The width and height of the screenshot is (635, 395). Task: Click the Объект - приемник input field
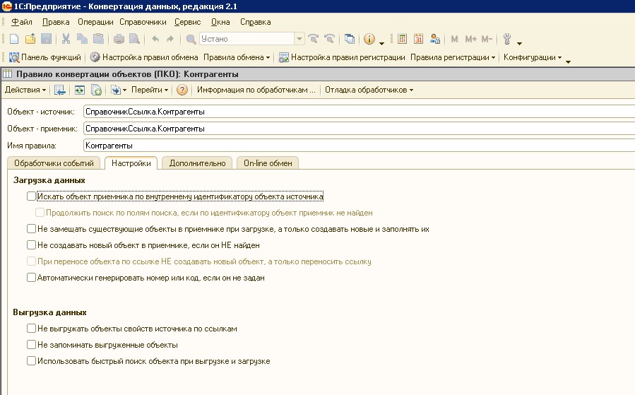[x=360, y=129]
